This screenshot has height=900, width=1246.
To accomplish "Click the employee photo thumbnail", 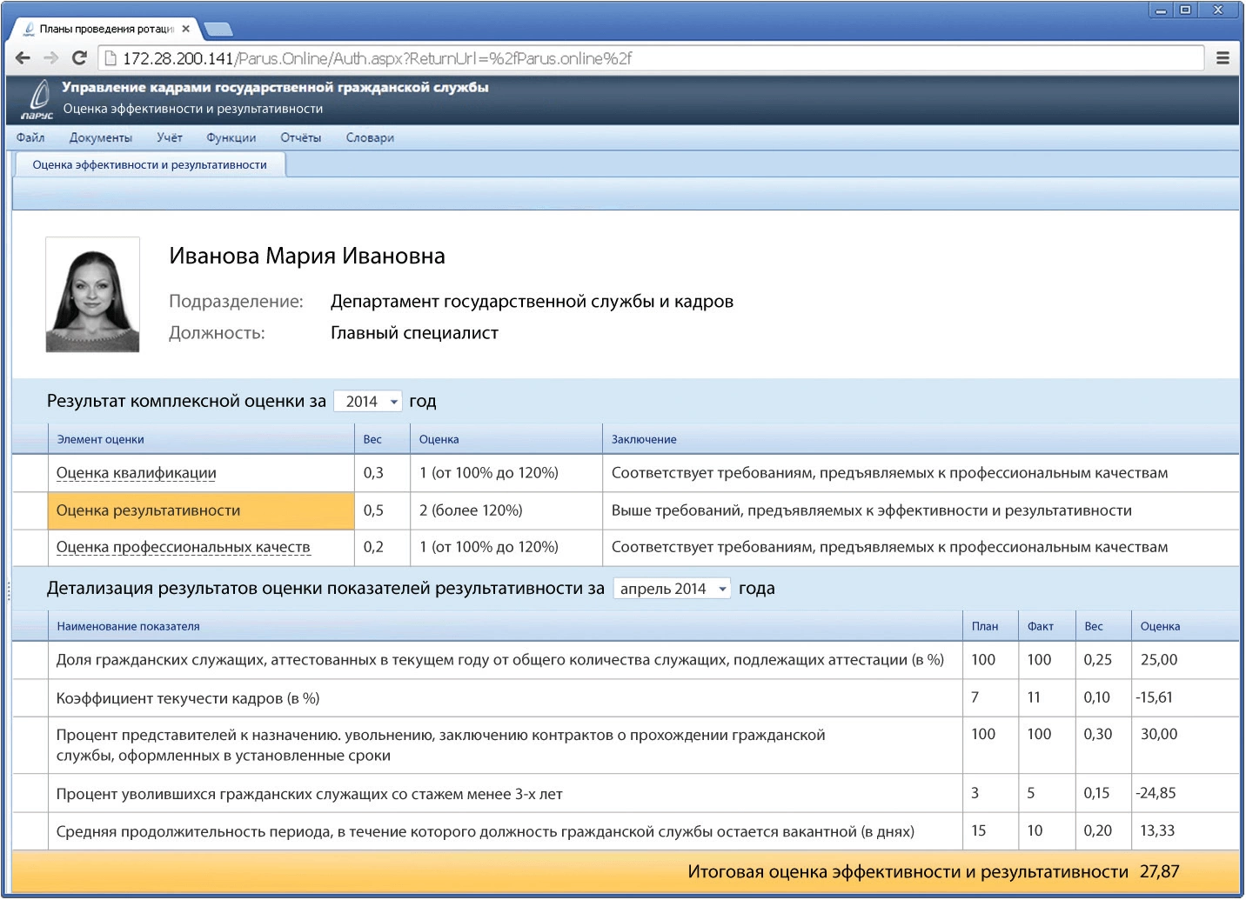I will pos(92,295).
